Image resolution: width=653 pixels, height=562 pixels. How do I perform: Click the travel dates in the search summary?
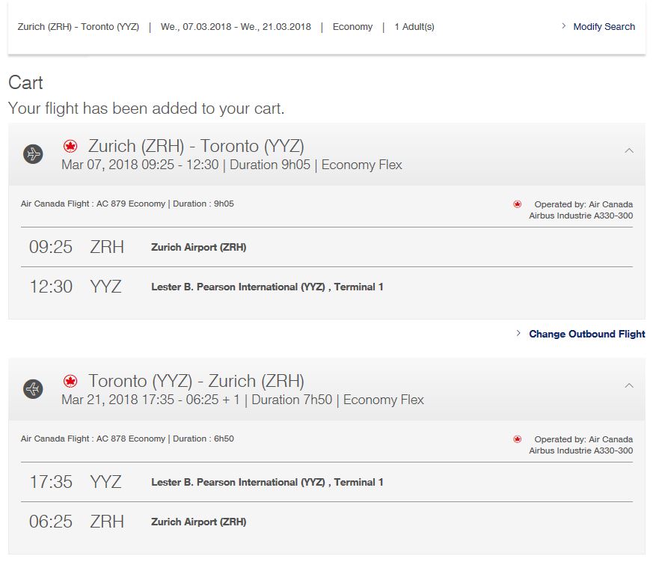236,27
